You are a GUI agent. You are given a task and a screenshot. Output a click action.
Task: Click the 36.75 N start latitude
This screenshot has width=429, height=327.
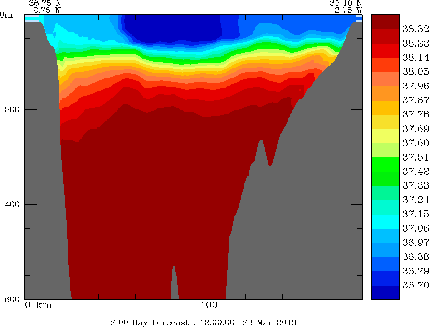[45, 3]
